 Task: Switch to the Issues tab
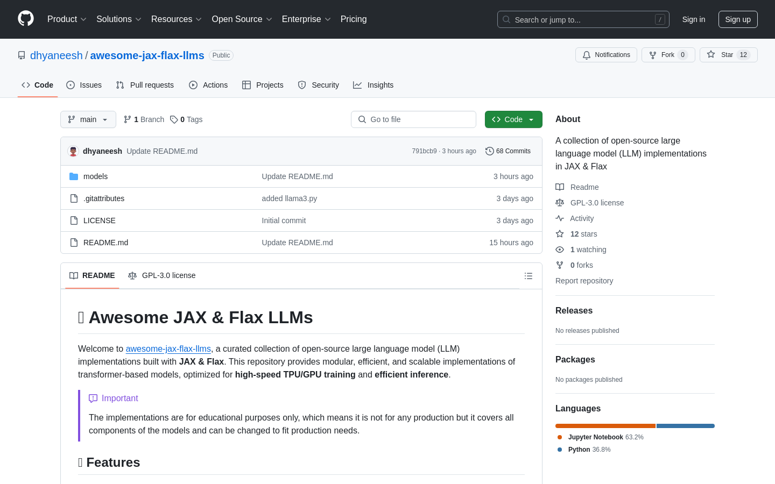click(84, 85)
